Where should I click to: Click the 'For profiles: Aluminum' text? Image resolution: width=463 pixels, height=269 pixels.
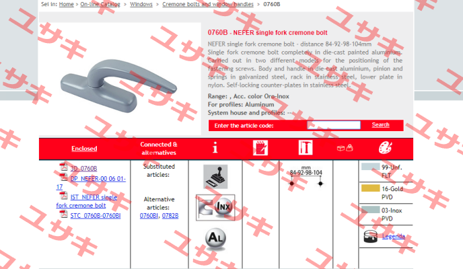[241, 104]
